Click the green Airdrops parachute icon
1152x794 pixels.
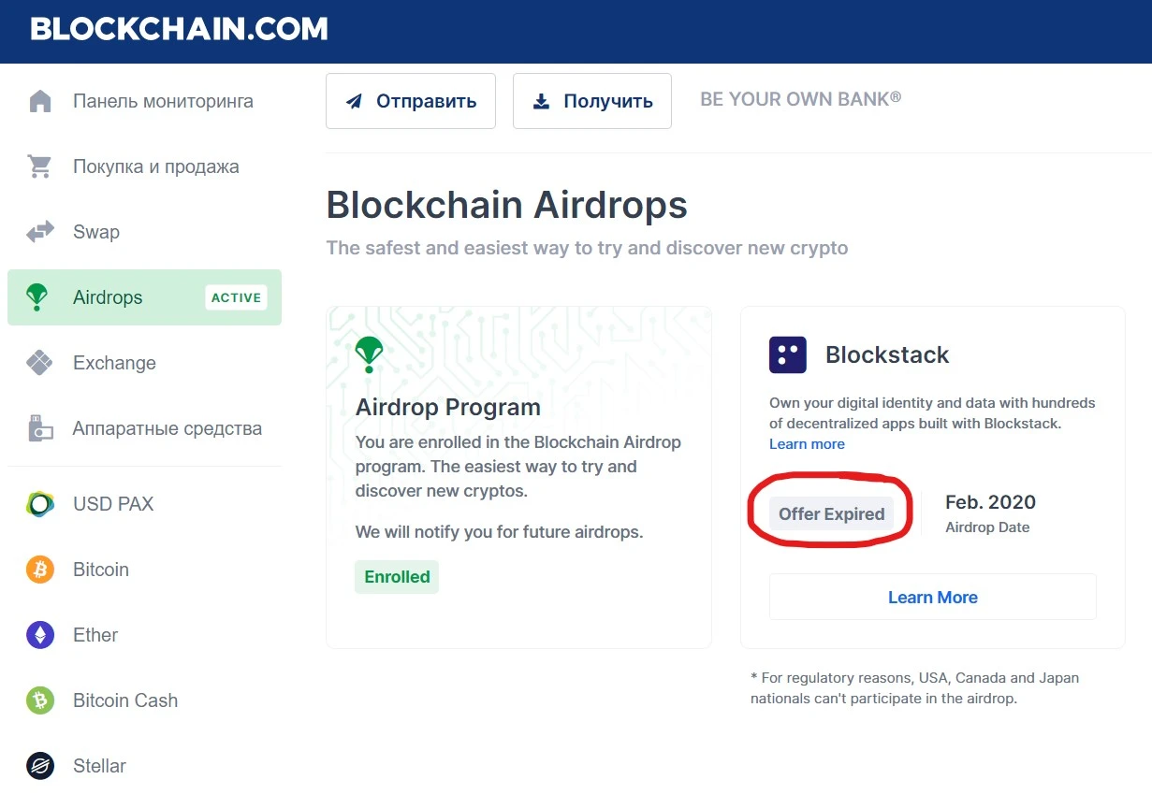37,297
